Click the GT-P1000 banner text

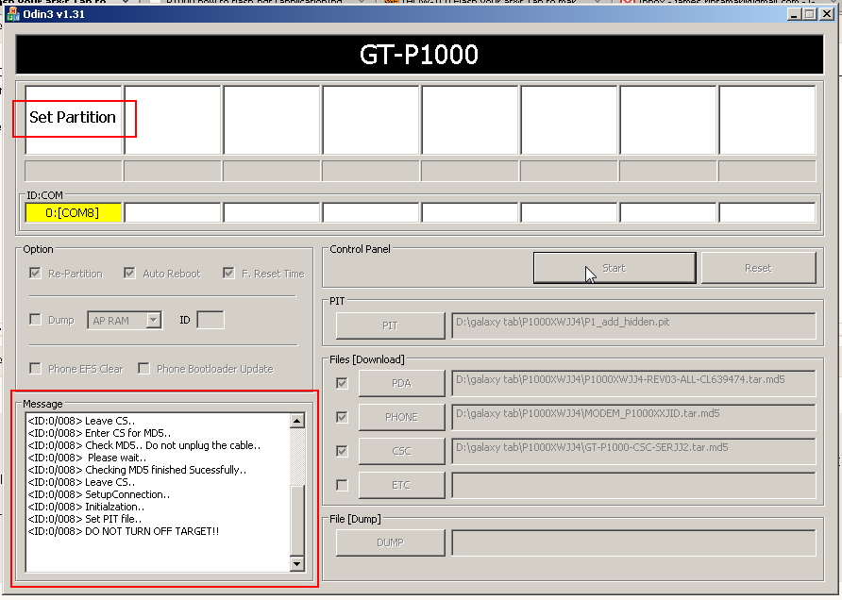point(419,55)
